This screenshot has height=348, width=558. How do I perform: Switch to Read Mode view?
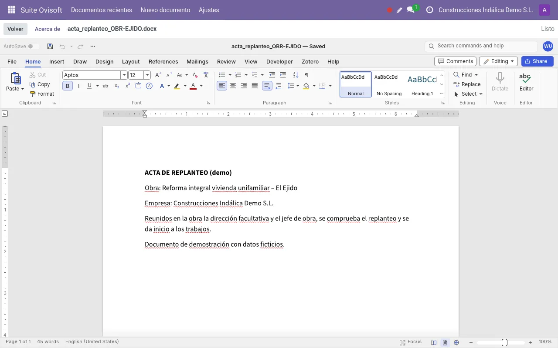[x=434, y=342]
